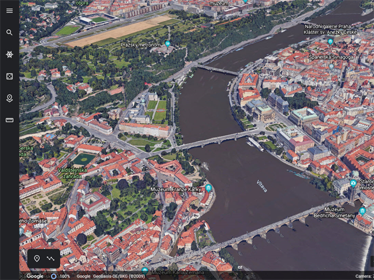Click the Muzeum Franze Kafky label
This screenshot has height=280, width=374.
[x=176, y=189]
